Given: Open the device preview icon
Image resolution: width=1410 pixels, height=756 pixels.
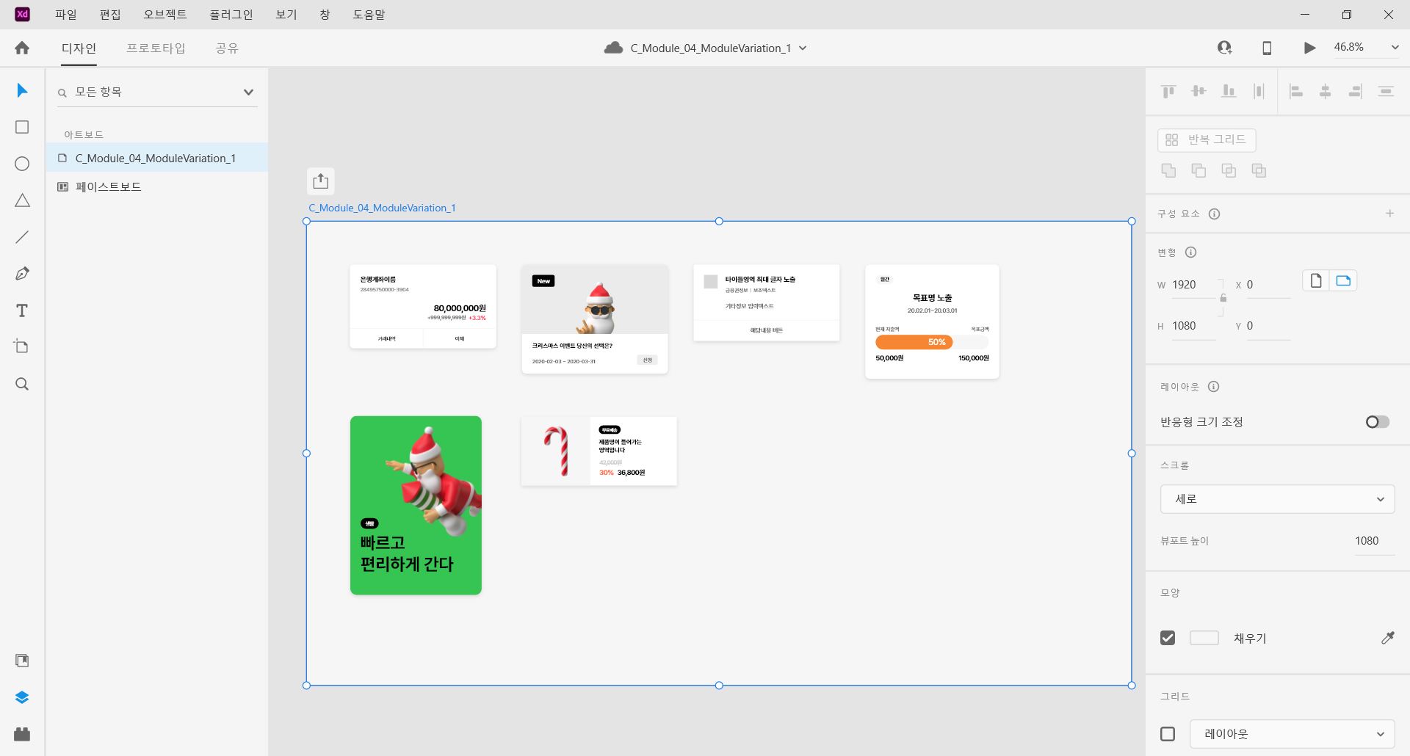Looking at the screenshot, I should (1267, 48).
